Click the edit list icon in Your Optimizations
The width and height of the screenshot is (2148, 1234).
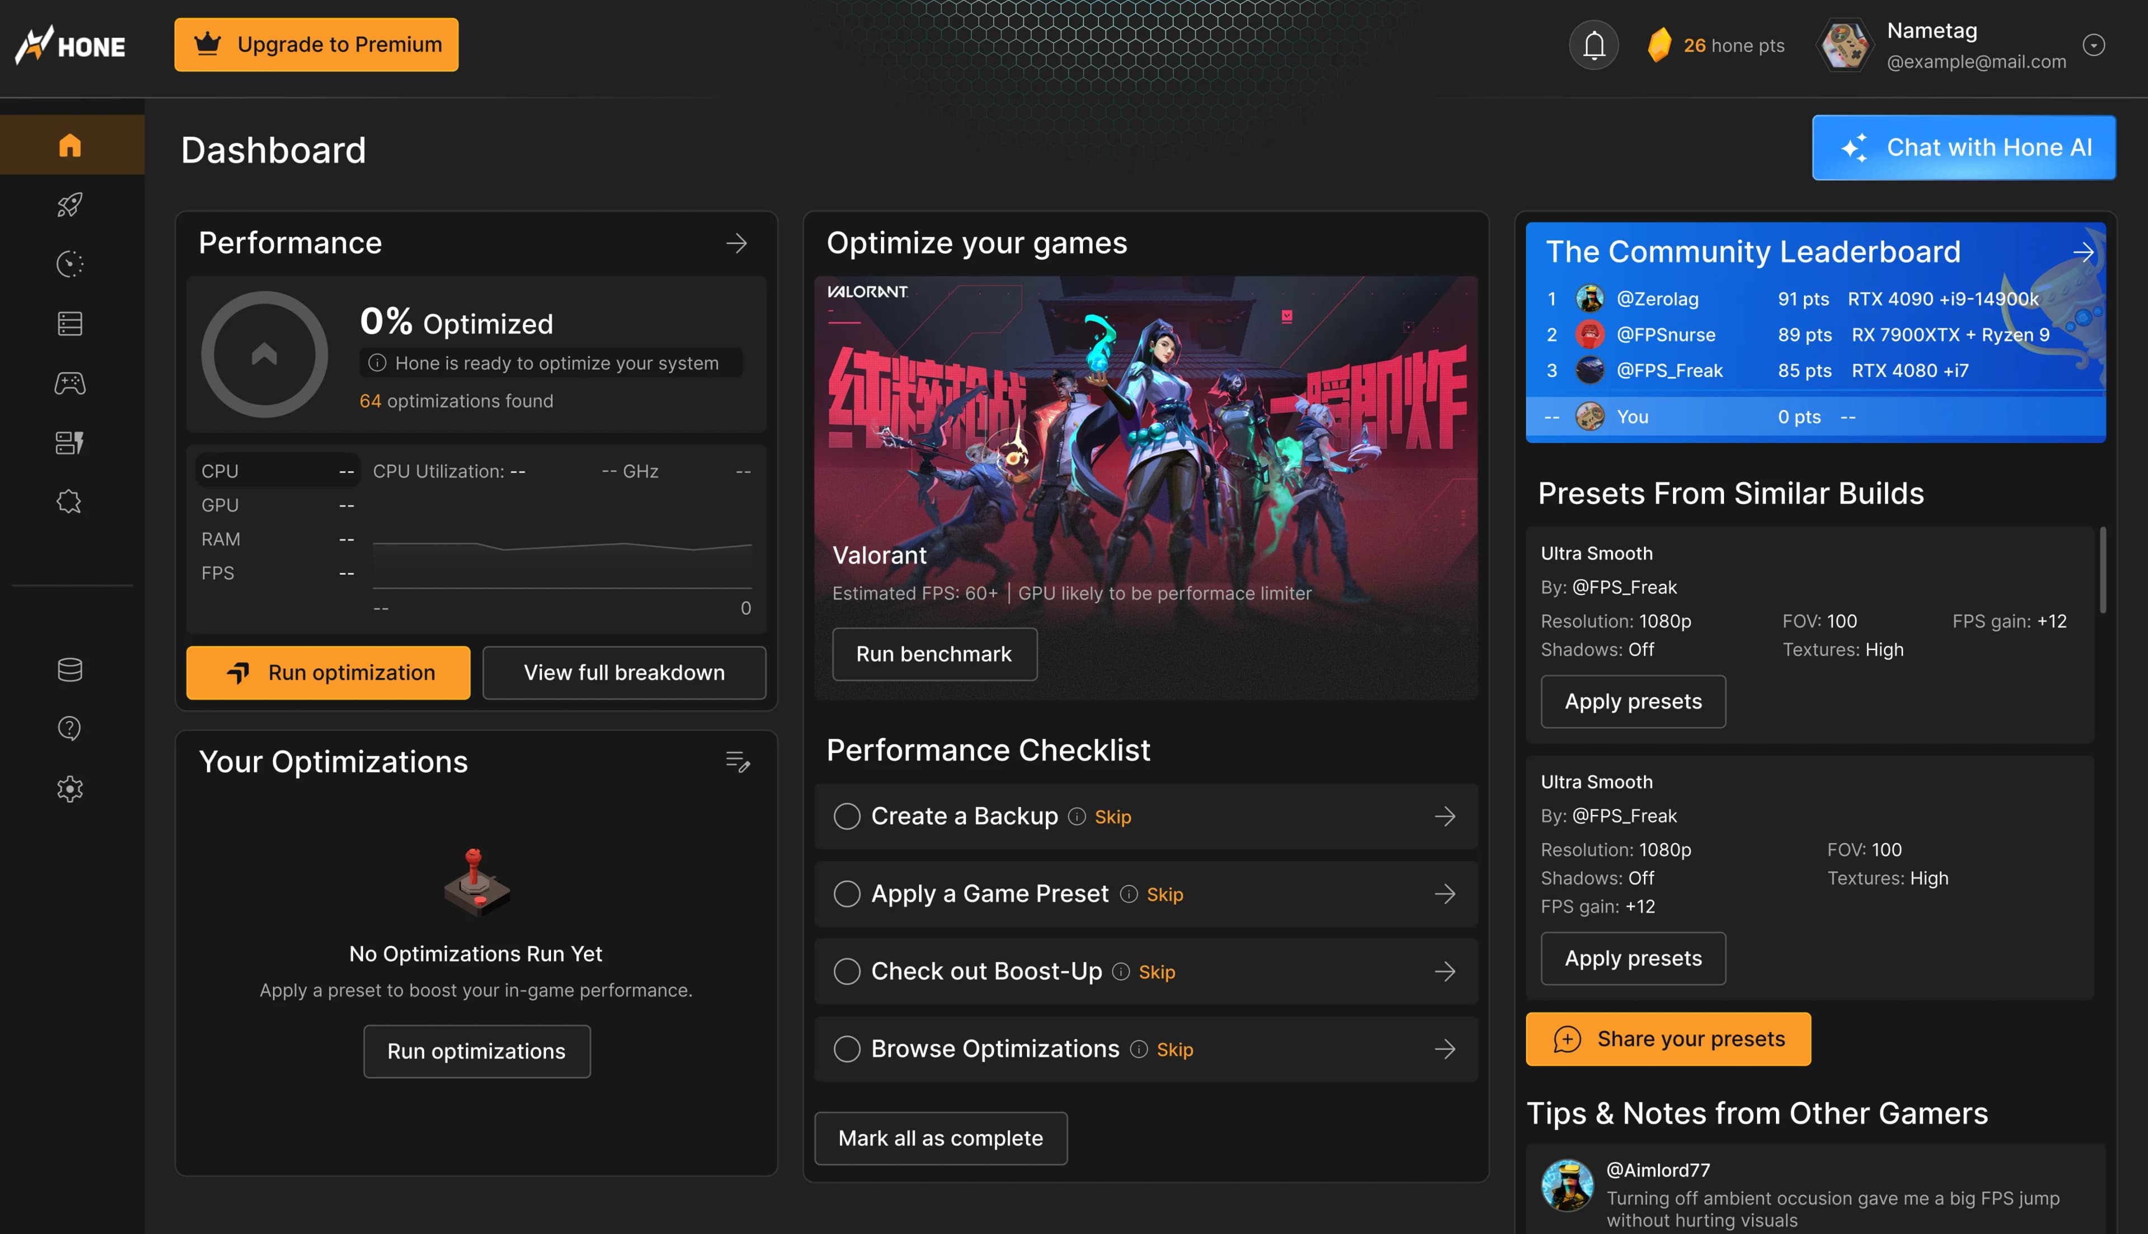coord(738,761)
